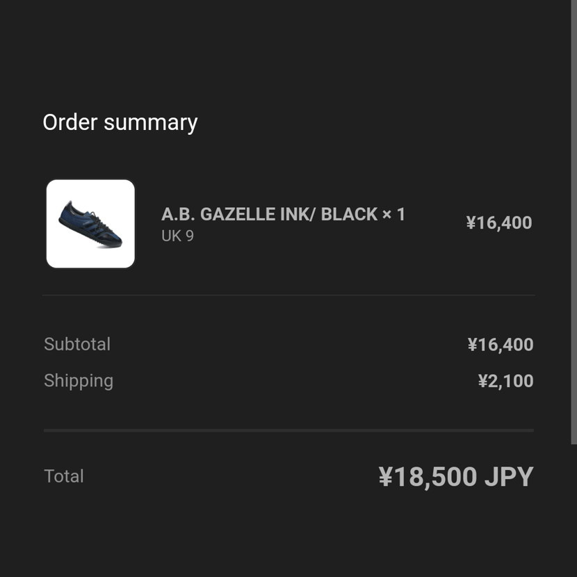Image resolution: width=577 pixels, height=577 pixels.
Task: Click the scrollbar track below the thumb
Action: [574, 511]
